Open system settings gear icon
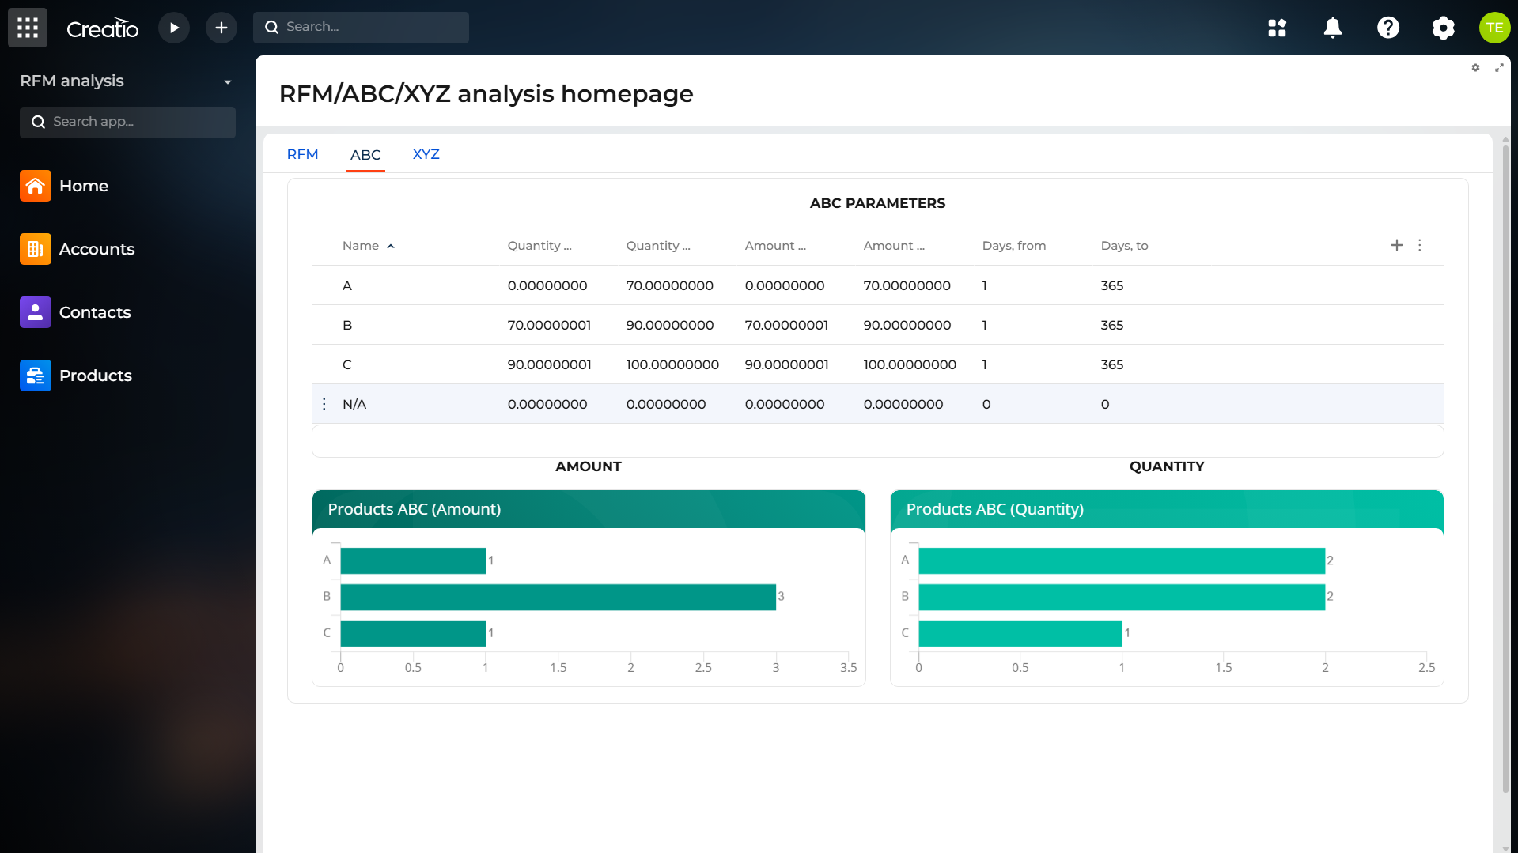Screen dimensions: 1518x853 [x=1443, y=28]
